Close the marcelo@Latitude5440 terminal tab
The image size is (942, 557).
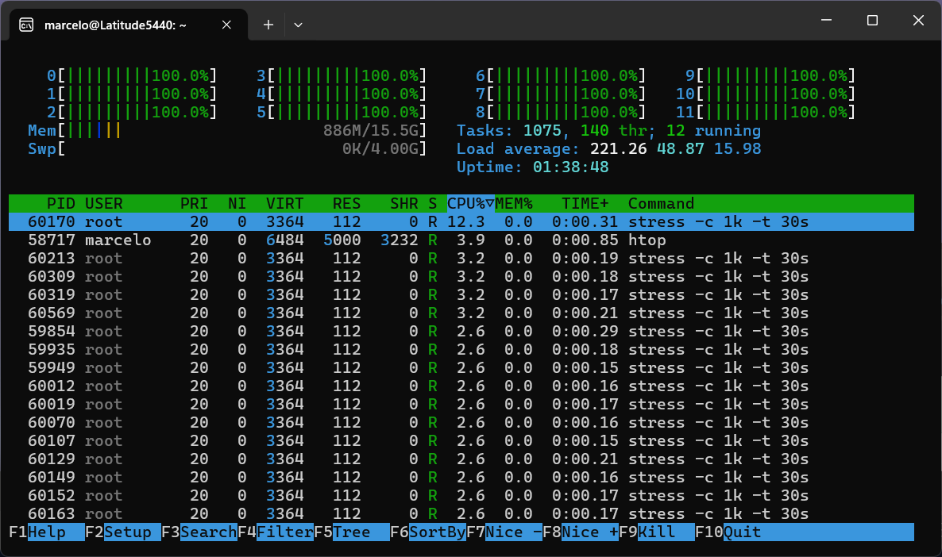tap(226, 25)
